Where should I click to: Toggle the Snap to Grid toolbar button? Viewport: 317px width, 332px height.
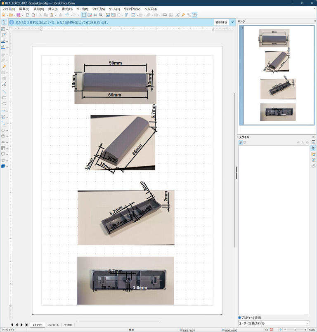coord(90,15)
